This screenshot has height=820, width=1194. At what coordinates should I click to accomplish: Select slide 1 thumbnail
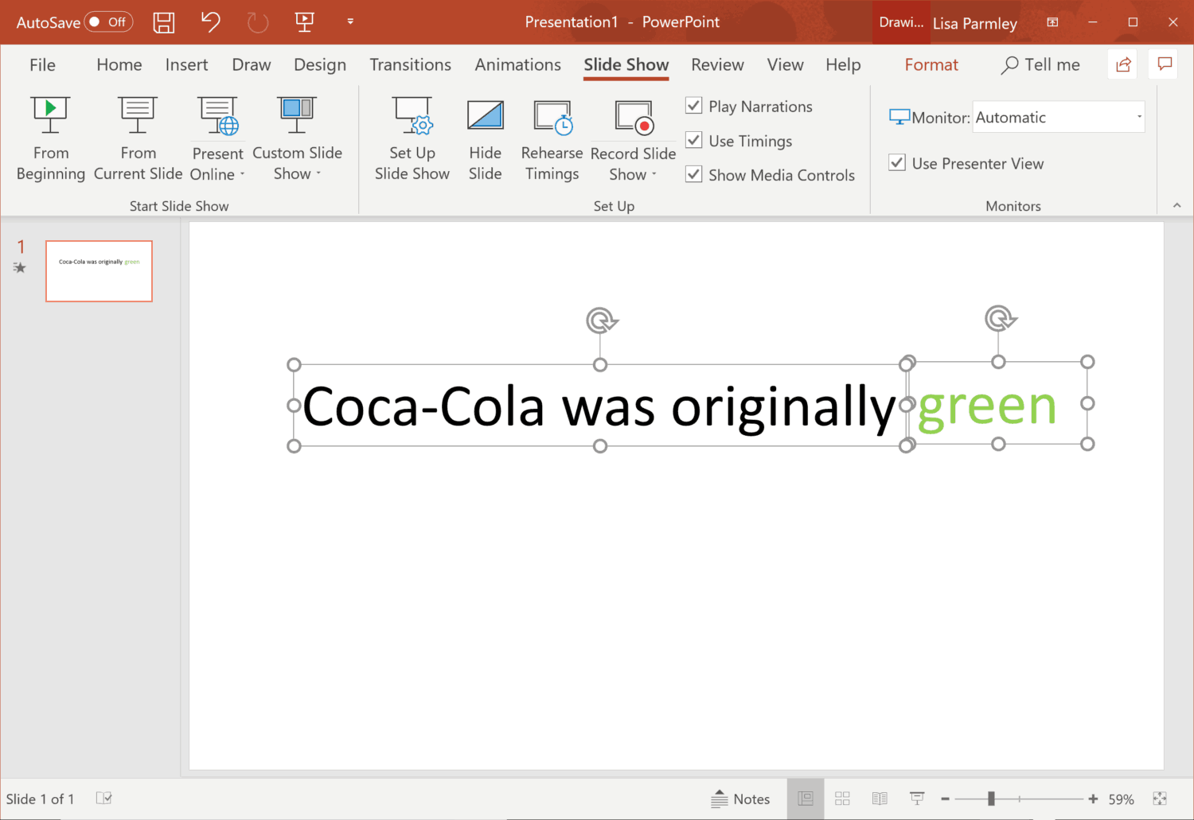pos(99,271)
